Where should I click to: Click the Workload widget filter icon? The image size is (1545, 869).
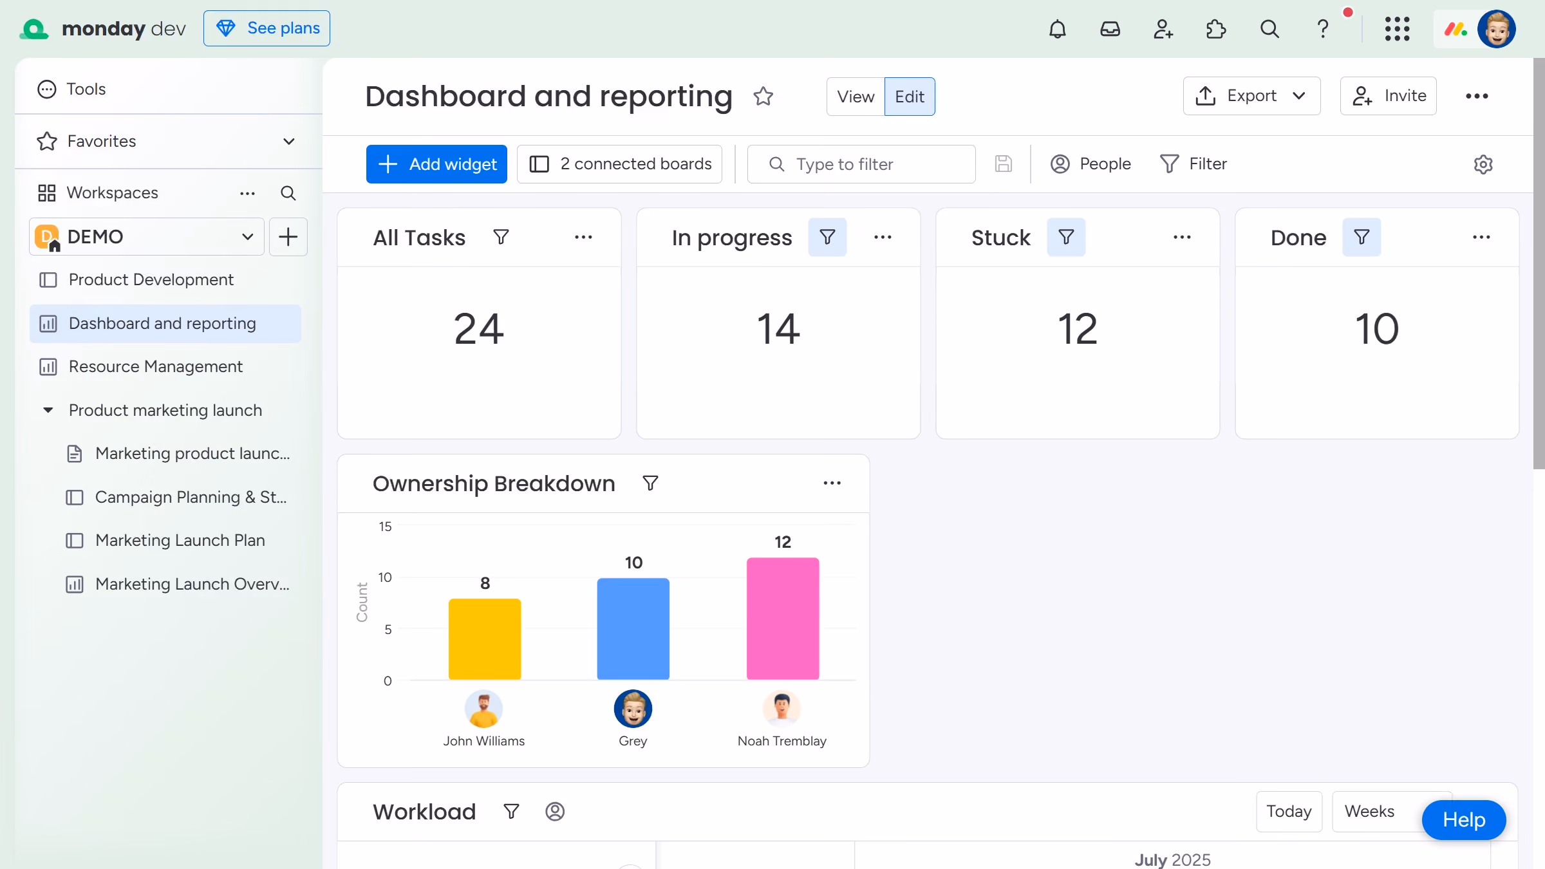click(511, 811)
